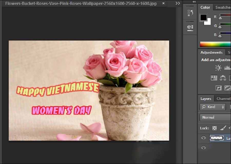Add a Brightness/Contrast adjustment
Image resolution: width=231 pixels, height=164 pixels.
click(x=218, y=68)
